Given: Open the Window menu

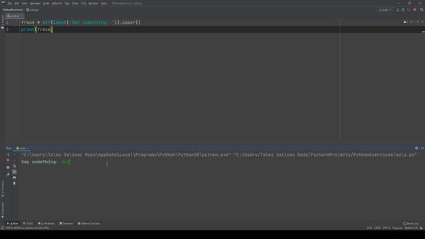Looking at the screenshot, I should [94, 3].
